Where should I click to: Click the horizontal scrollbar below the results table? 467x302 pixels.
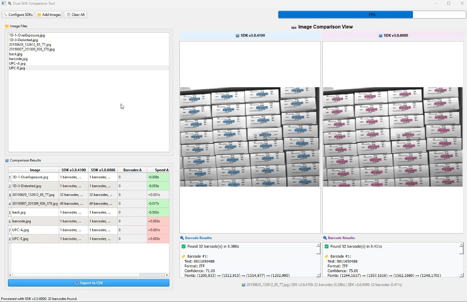tap(84, 275)
